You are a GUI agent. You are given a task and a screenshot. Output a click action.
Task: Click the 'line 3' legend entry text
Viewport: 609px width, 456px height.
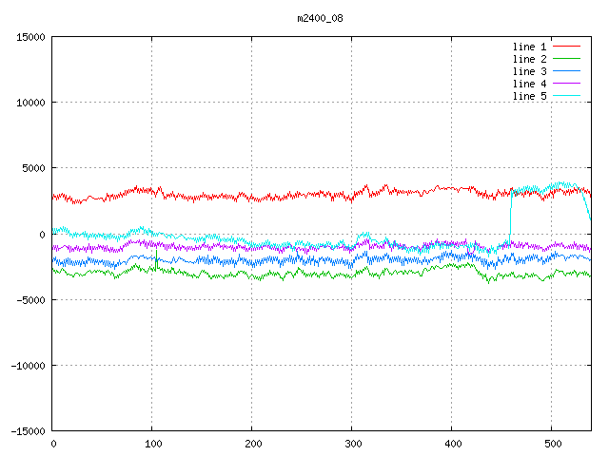point(530,71)
